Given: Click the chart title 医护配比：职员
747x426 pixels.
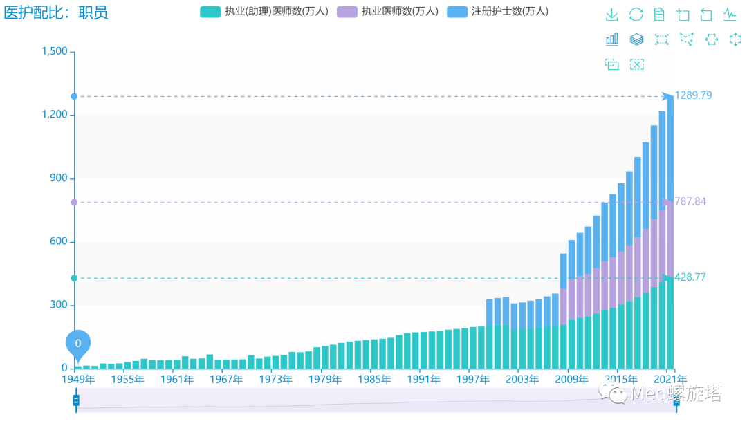Looking at the screenshot, I should point(56,12).
